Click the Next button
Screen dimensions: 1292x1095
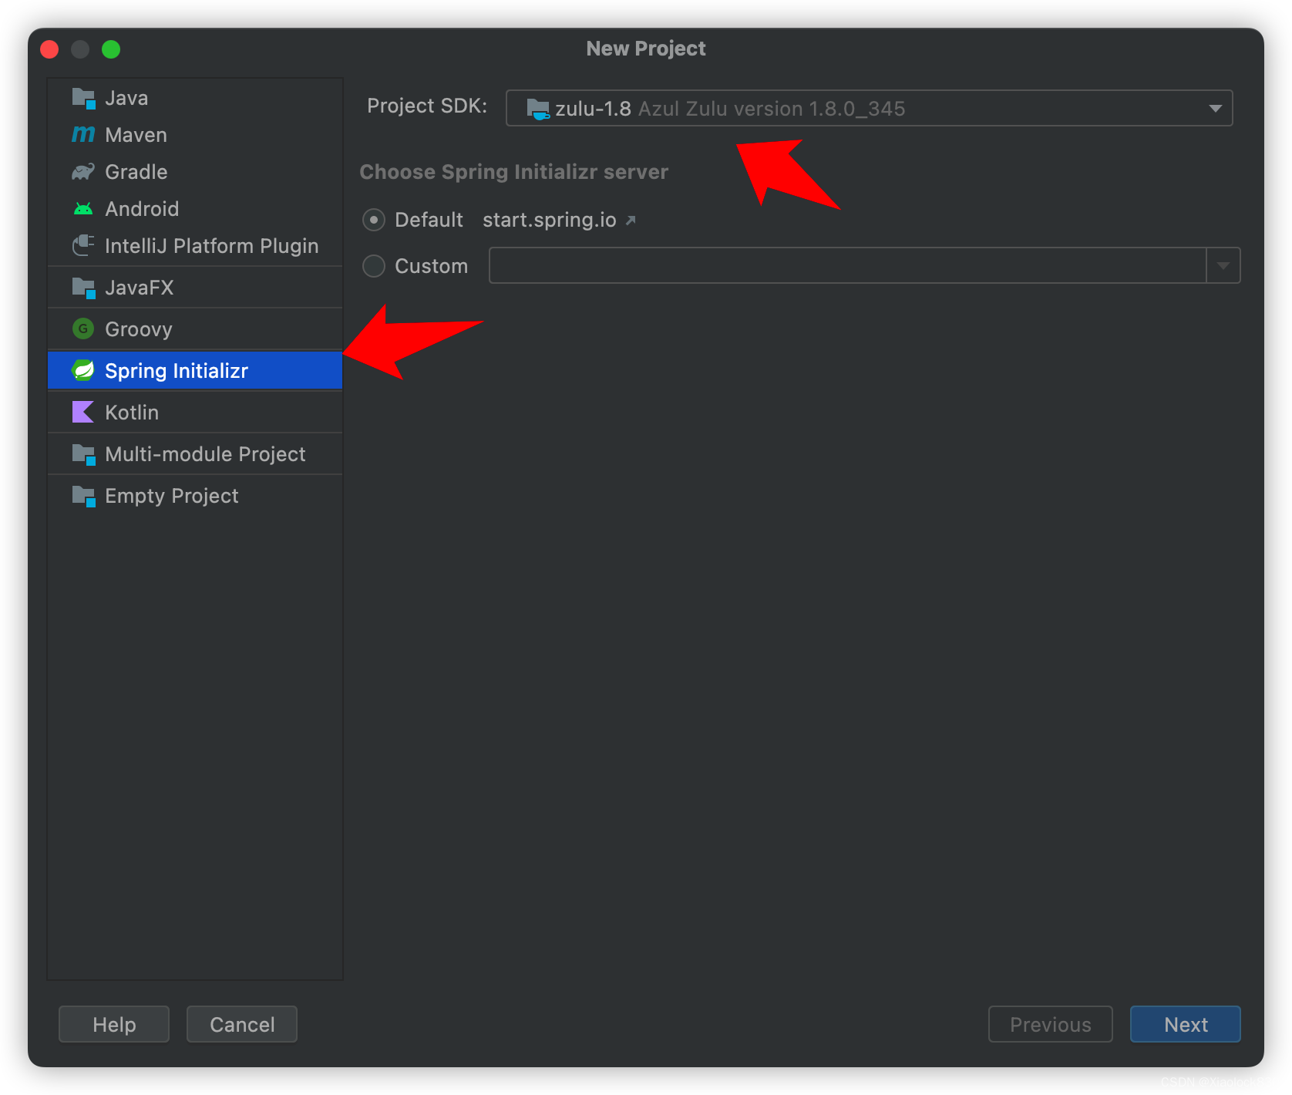coord(1185,1024)
